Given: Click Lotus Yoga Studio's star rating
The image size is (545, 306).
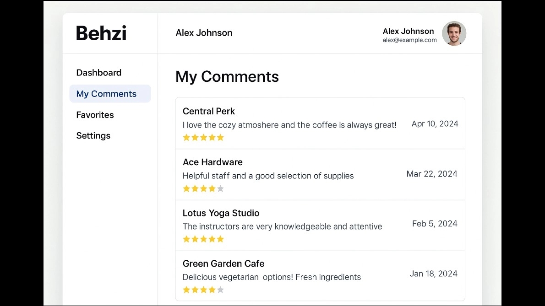Looking at the screenshot, I should tap(203, 239).
